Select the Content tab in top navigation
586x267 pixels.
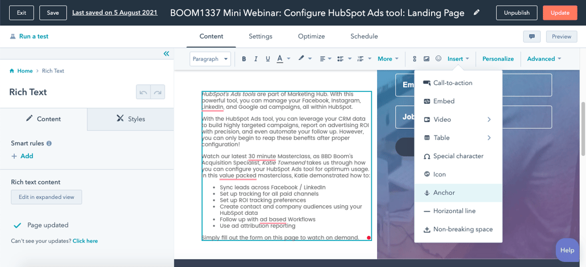[211, 36]
